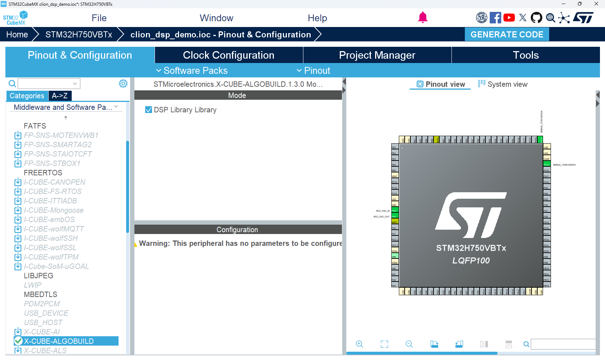Navigate to Home via the breadcrumb
The width and height of the screenshot is (605, 360).
pyautogui.click(x=17, y=34)
